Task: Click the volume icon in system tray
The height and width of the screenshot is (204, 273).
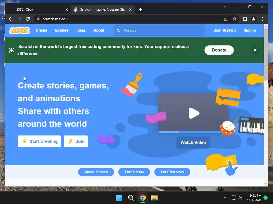Action: (x=240, y=198)
